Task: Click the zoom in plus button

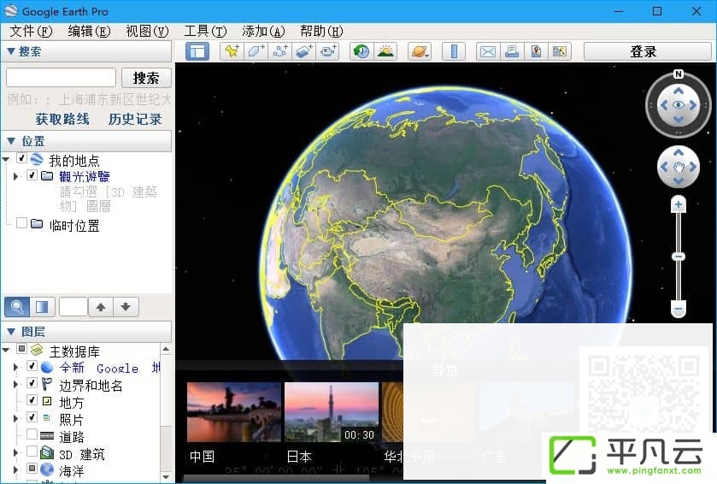Action: 679,204
